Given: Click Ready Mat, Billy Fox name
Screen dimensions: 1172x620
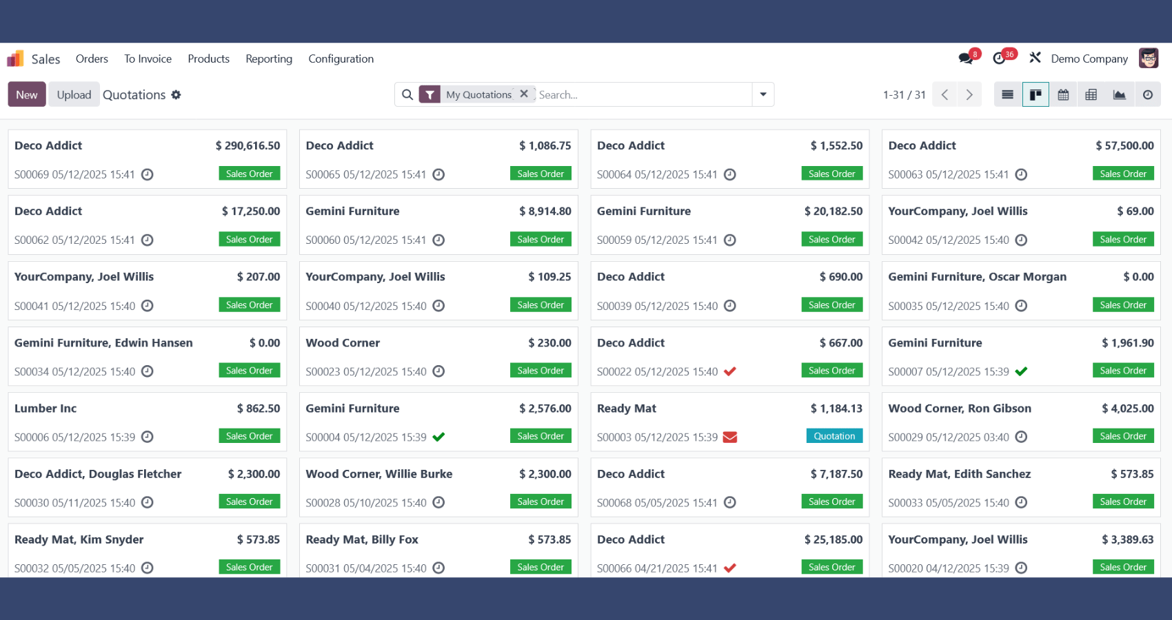Looking at the screenshot, I should coord(362,539).
